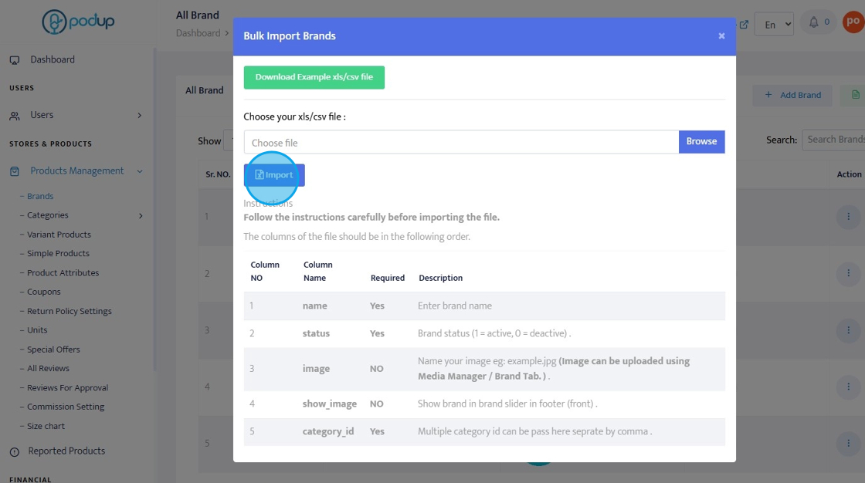865x483 pixels.
Task: Open Variant Products menu item
Action: [59, 235]
